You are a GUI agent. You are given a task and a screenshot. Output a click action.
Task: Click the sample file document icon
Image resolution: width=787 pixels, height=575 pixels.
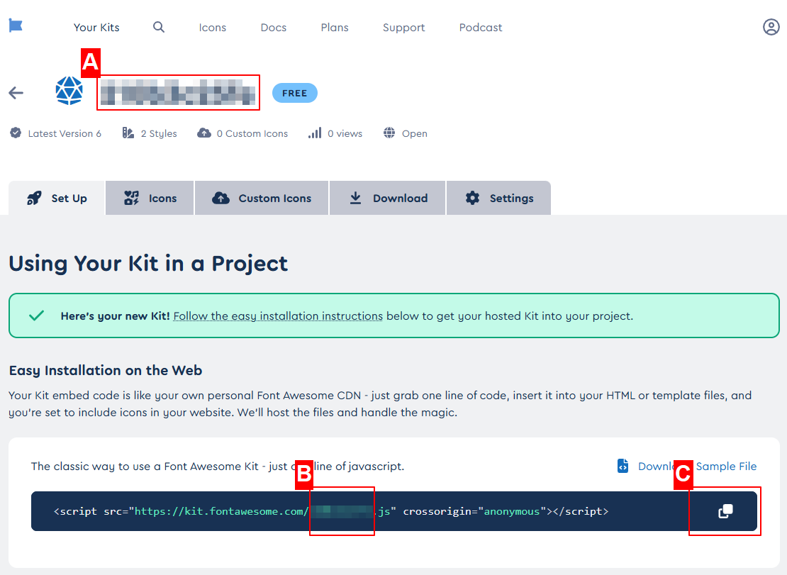tap(623, 466)
